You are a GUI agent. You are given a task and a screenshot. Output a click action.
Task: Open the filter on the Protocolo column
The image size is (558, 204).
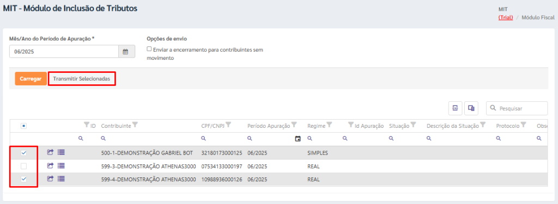point(524,125)
